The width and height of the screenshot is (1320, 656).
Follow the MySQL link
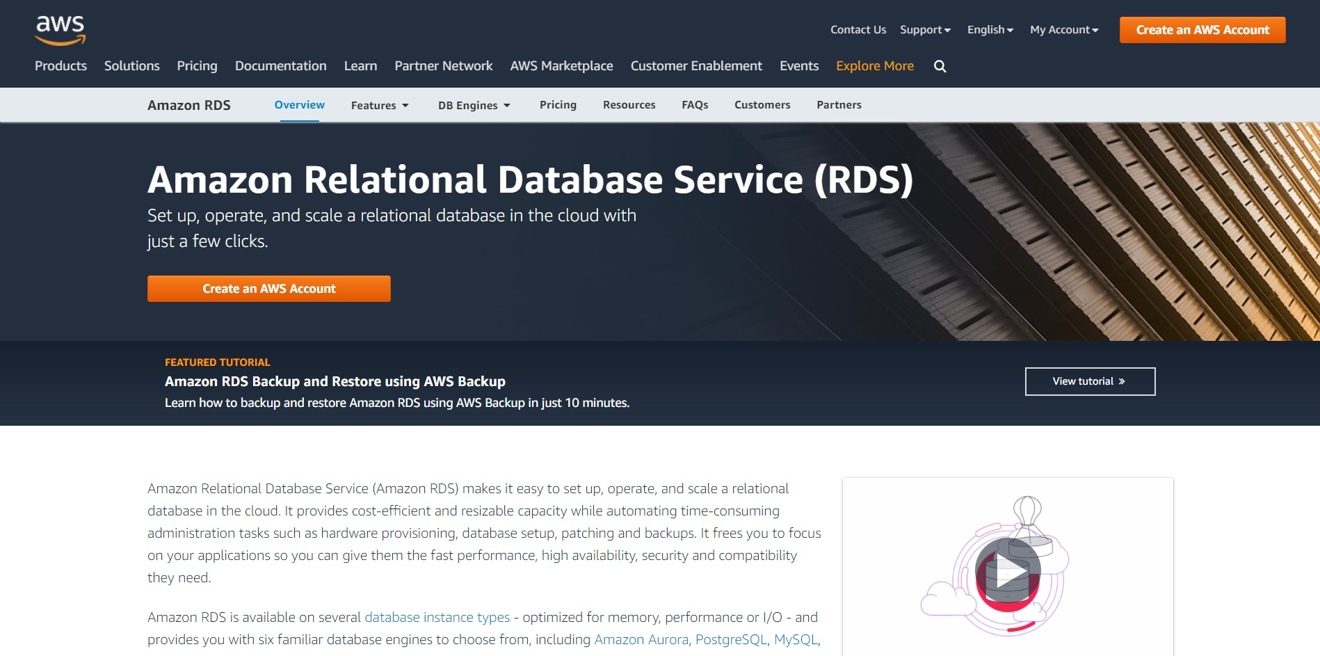[796, 639]
